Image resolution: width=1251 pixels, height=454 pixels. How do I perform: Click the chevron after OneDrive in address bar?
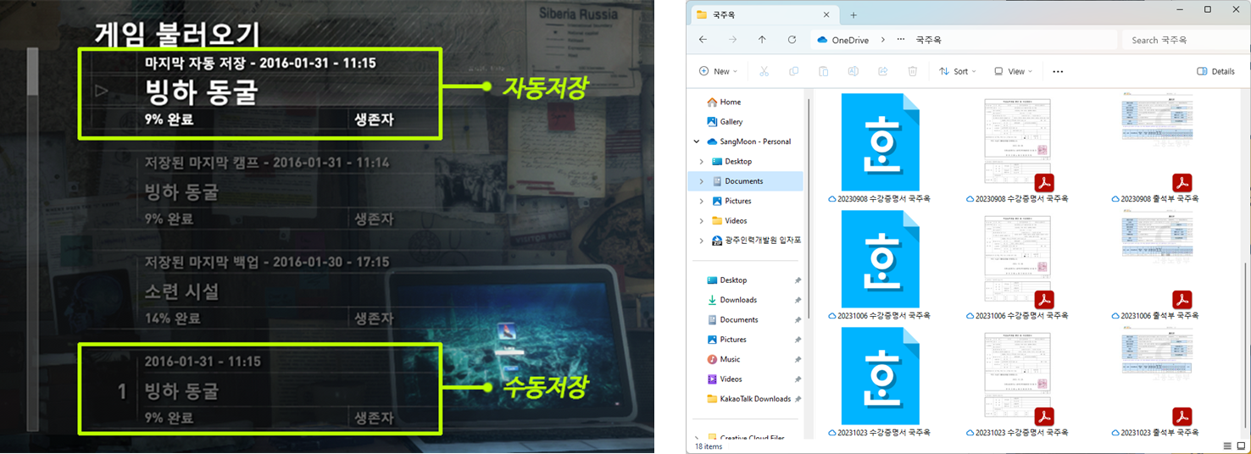pyautogui.click(x=883, y=40)
